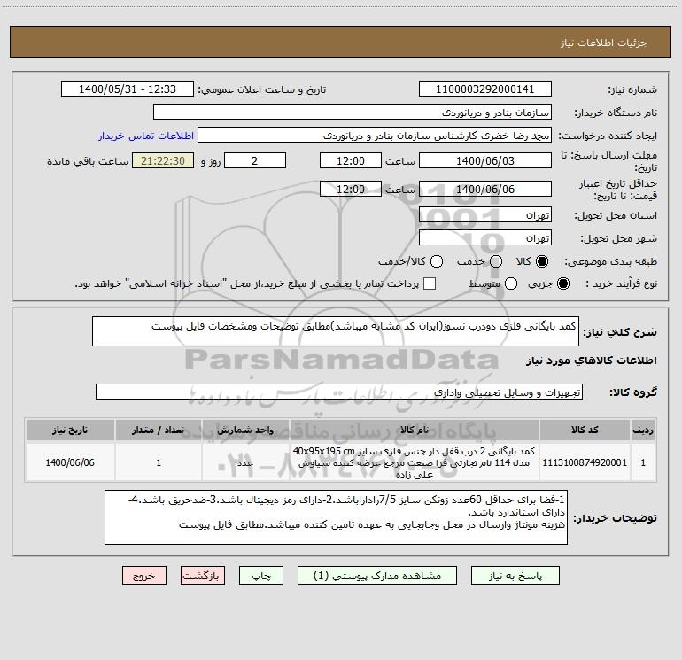The width and height of the screenshot is (682, 660).
Task: Click the اطلاعات کالاهای مورد نیاز heading
Action: click(591, 361)
